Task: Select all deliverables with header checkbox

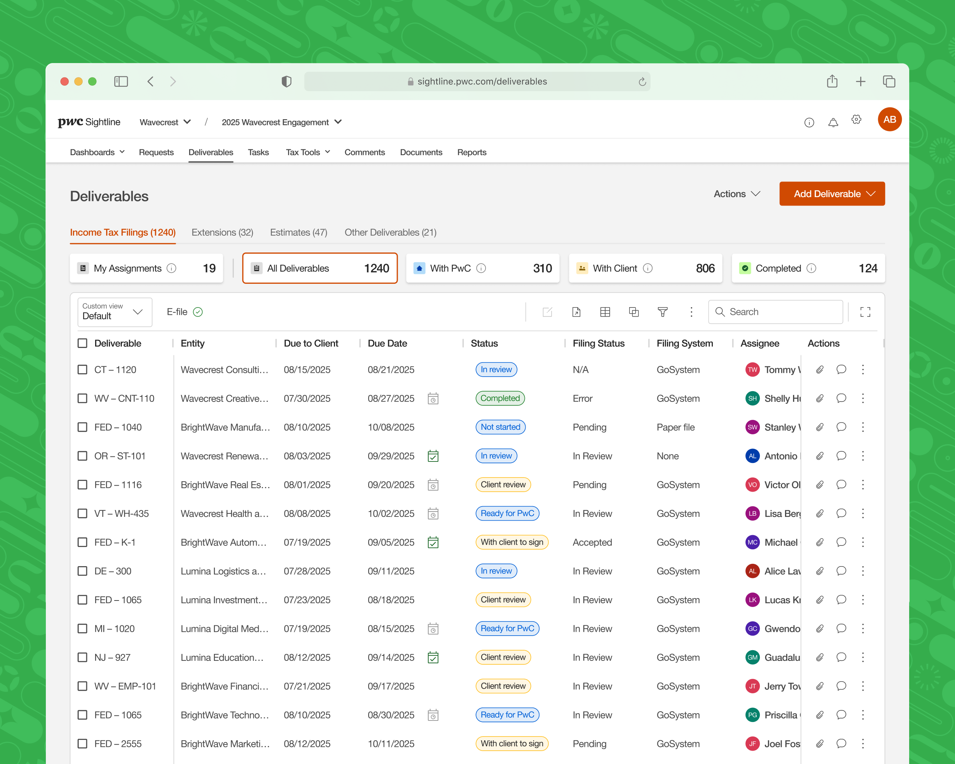Action: [83, 343]
